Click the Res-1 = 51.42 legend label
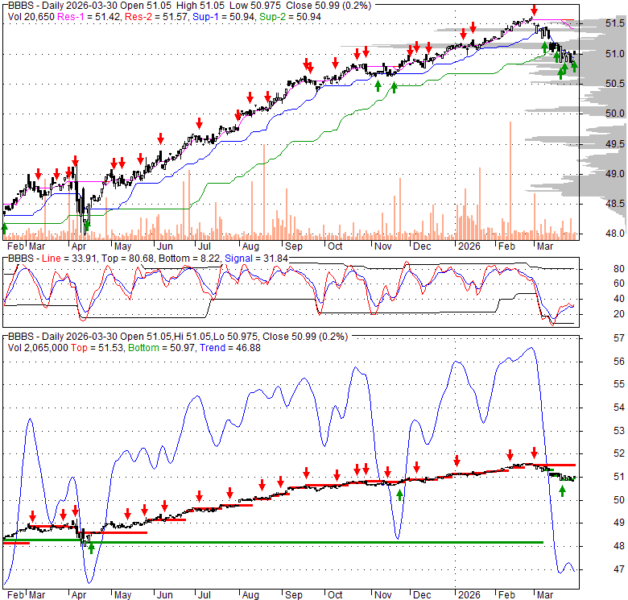 [89, 17]
